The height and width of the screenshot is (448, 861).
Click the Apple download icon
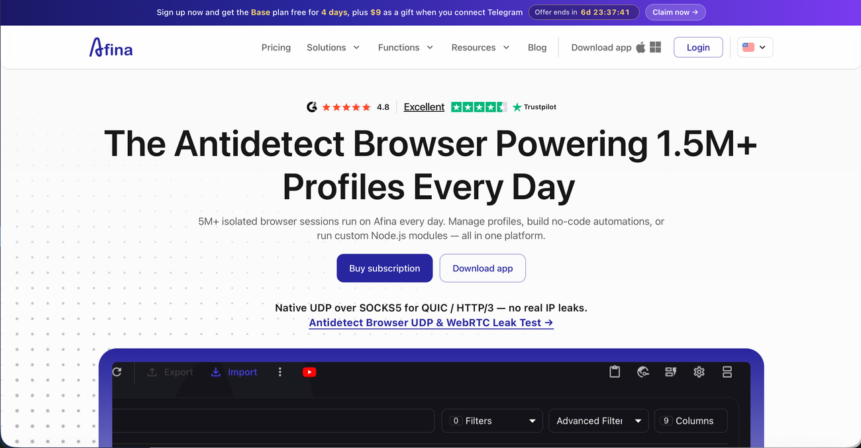click(640, 47)
